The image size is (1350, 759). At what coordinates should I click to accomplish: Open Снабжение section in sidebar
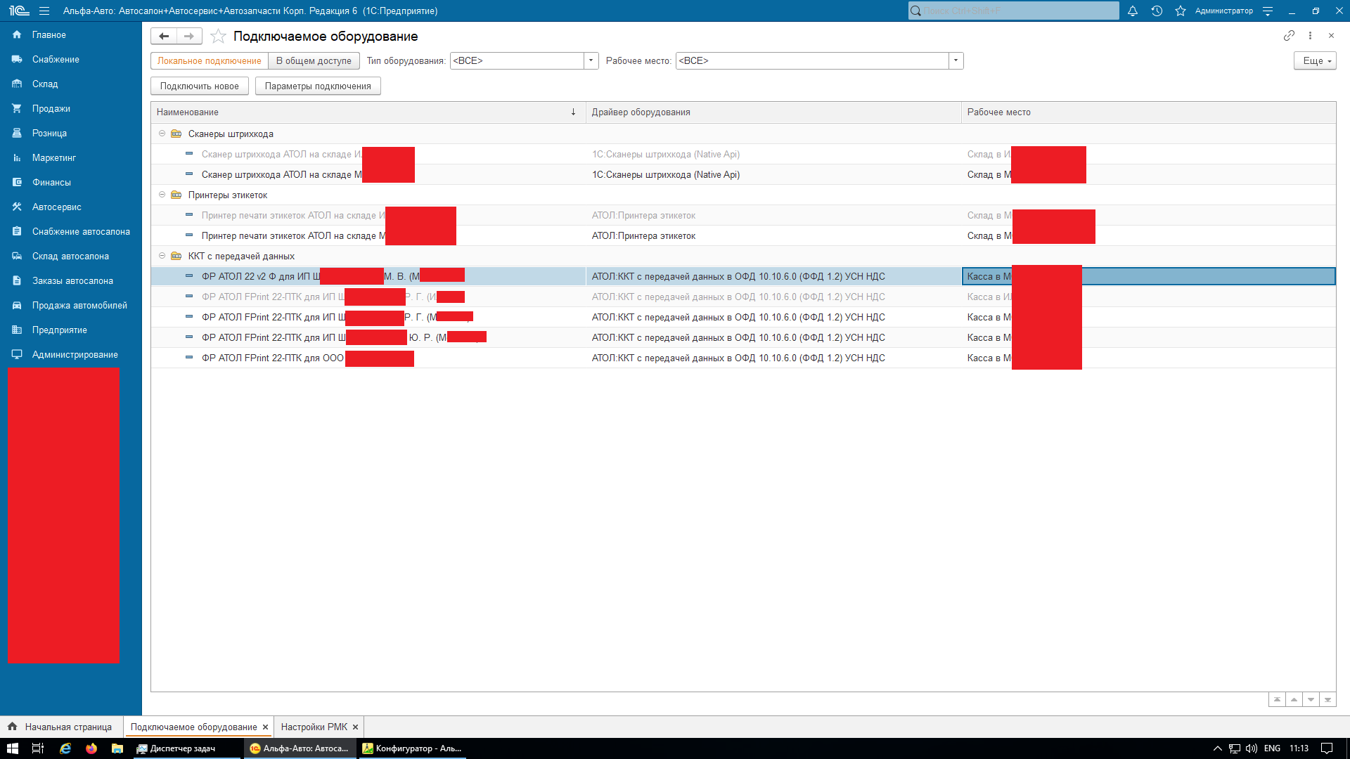(56, 59)
